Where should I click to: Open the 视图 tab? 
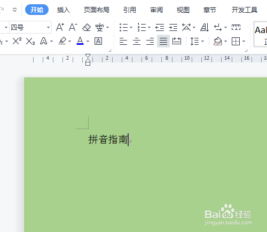(183, 10)
